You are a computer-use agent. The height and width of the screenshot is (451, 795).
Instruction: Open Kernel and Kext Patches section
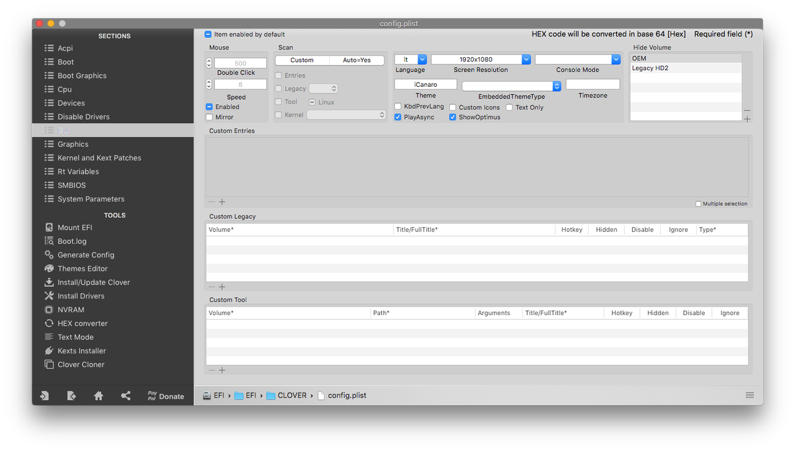point(99,158)
